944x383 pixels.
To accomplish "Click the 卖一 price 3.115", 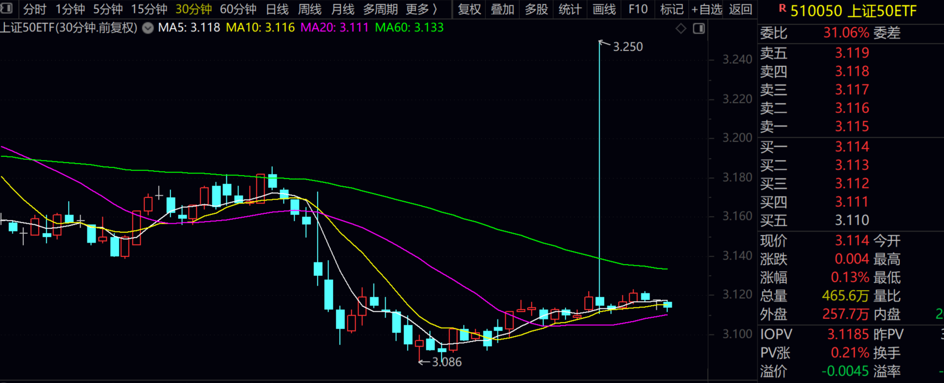I will coord(852,127).
